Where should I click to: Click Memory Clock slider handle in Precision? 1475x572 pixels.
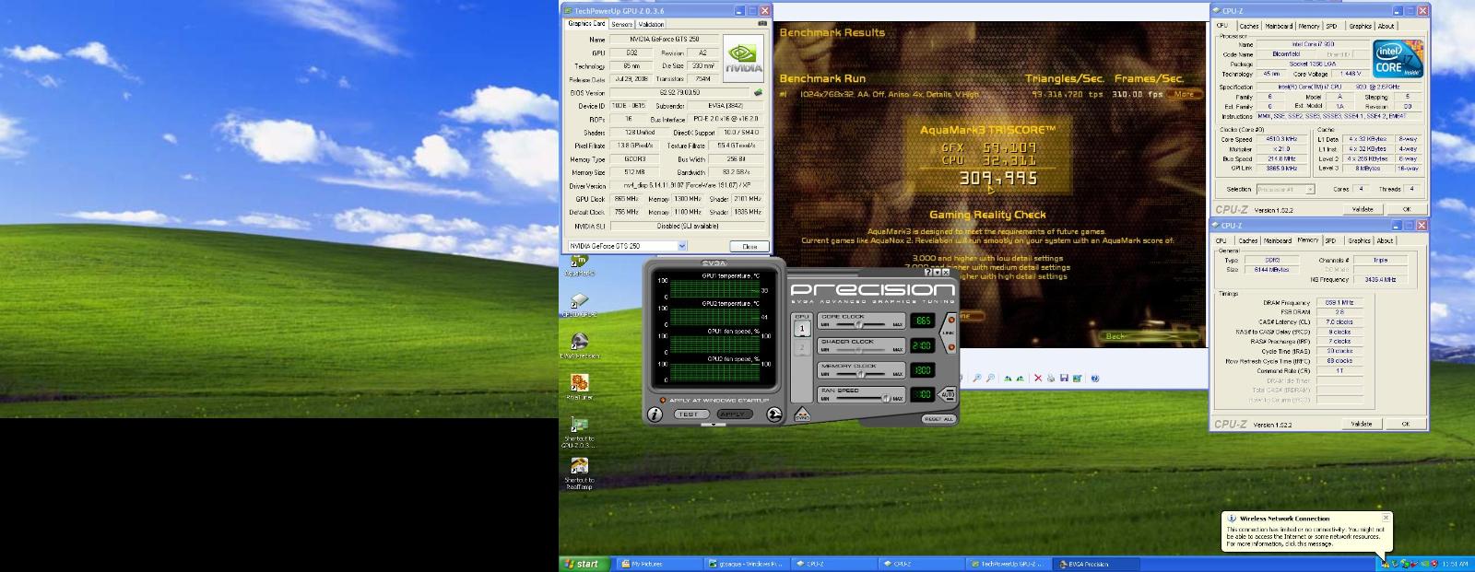point(861,374)
